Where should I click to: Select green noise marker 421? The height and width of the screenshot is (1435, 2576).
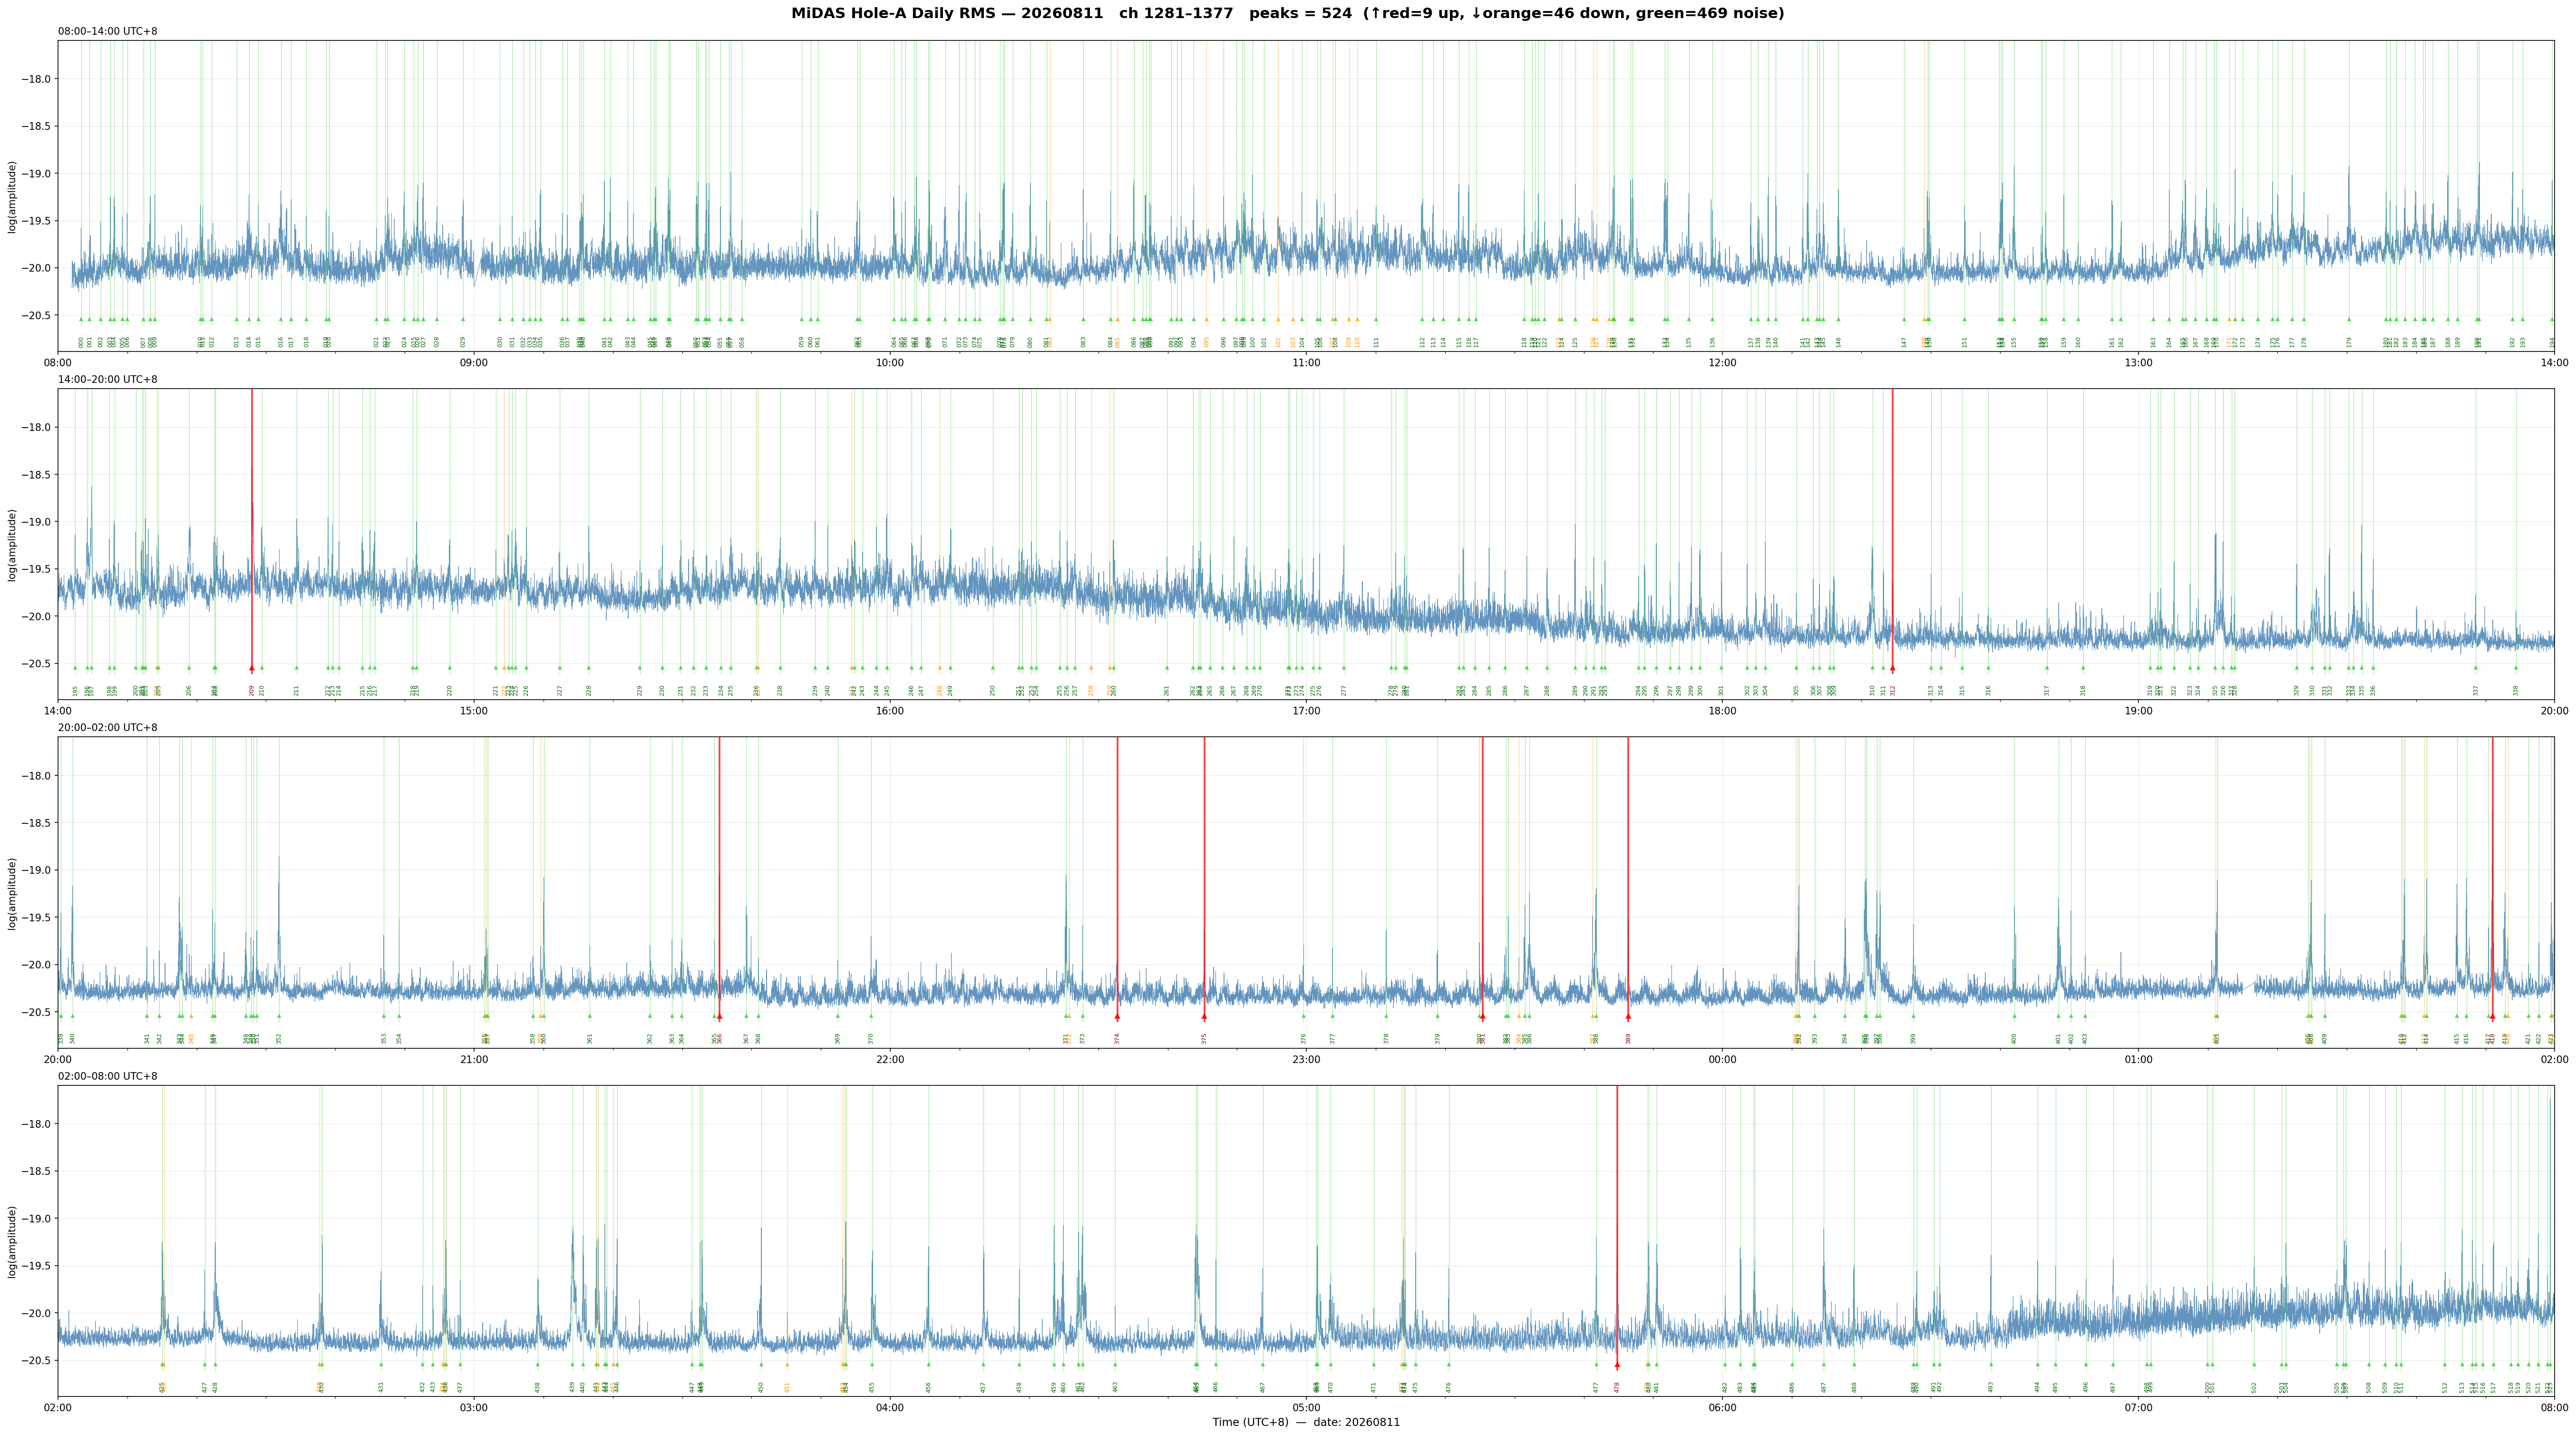coord(2528,1016)
